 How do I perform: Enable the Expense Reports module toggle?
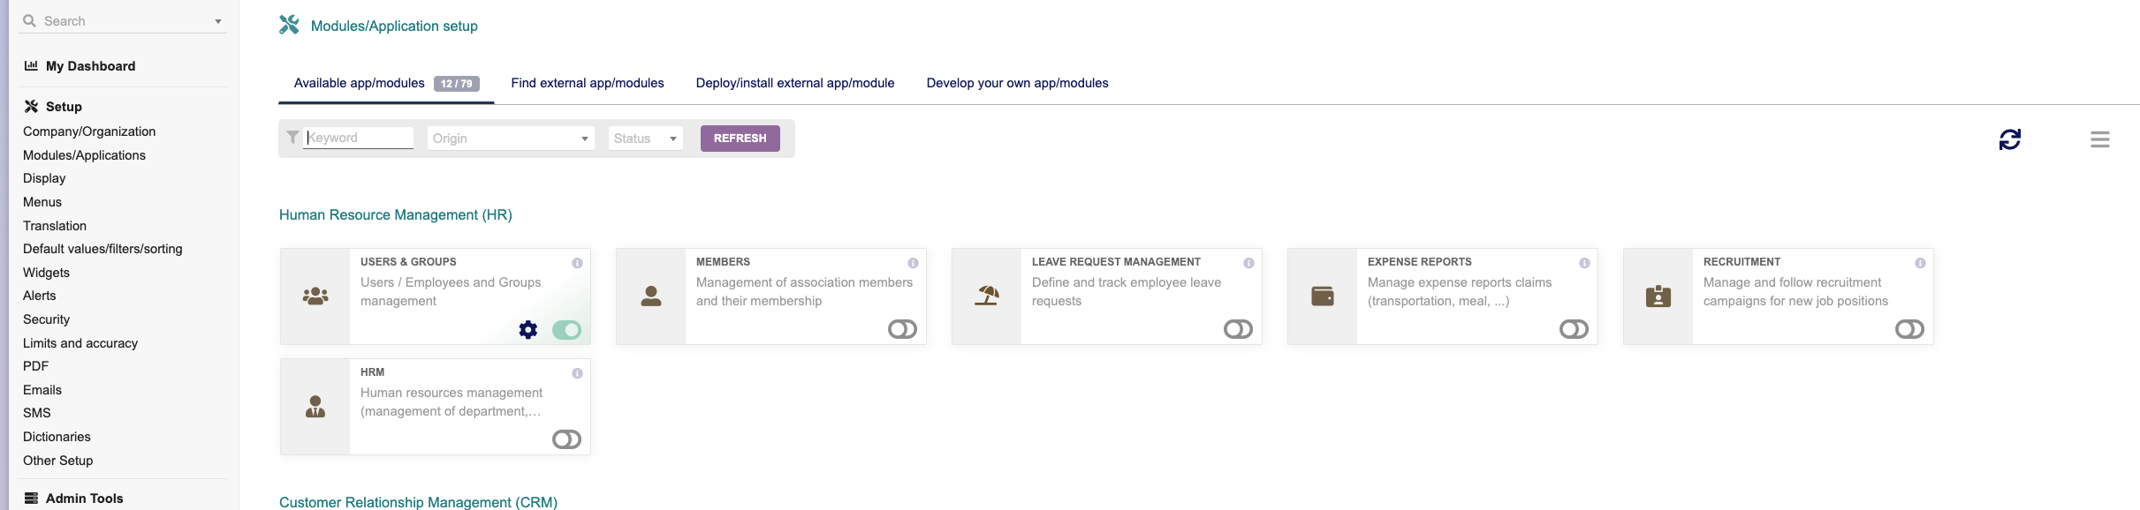[x=1574, y=330]
